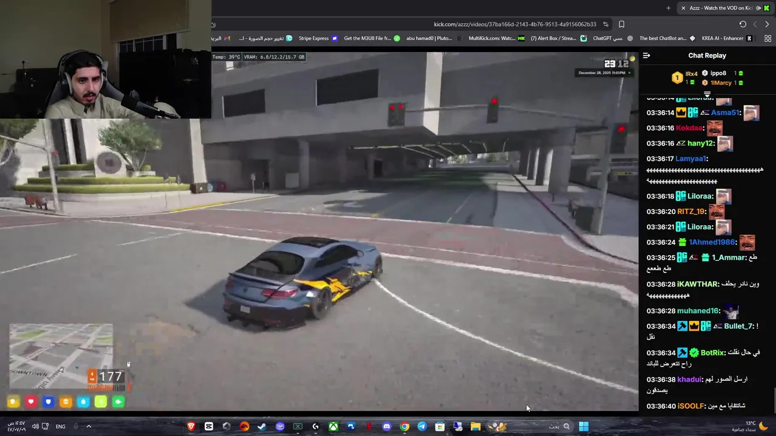Open Microsoft Store from the taskbar
776x436 pixels.
tap(440, 426)
